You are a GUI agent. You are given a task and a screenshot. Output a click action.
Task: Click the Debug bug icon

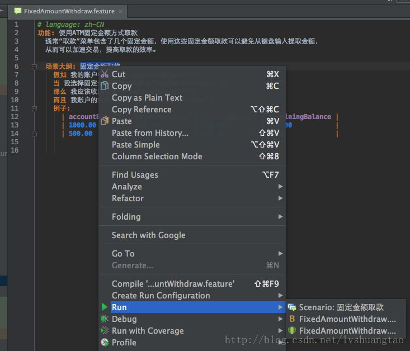click(105, 319)
